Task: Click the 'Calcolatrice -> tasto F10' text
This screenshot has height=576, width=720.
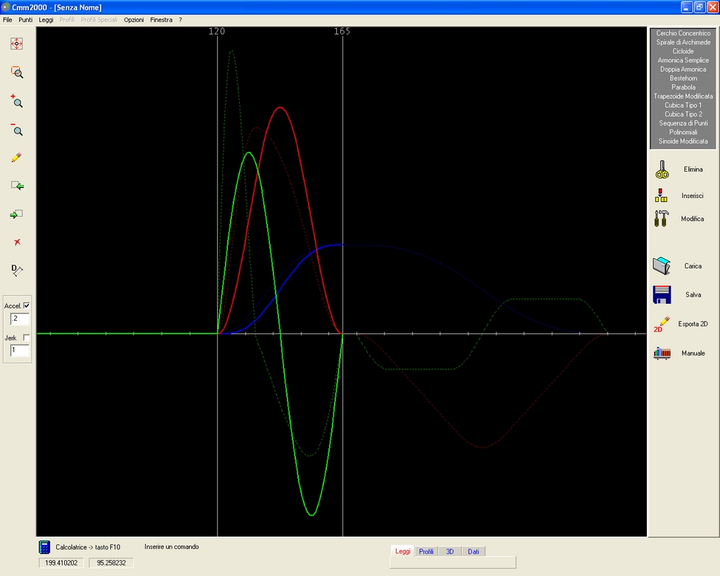Action: (88, 547)
